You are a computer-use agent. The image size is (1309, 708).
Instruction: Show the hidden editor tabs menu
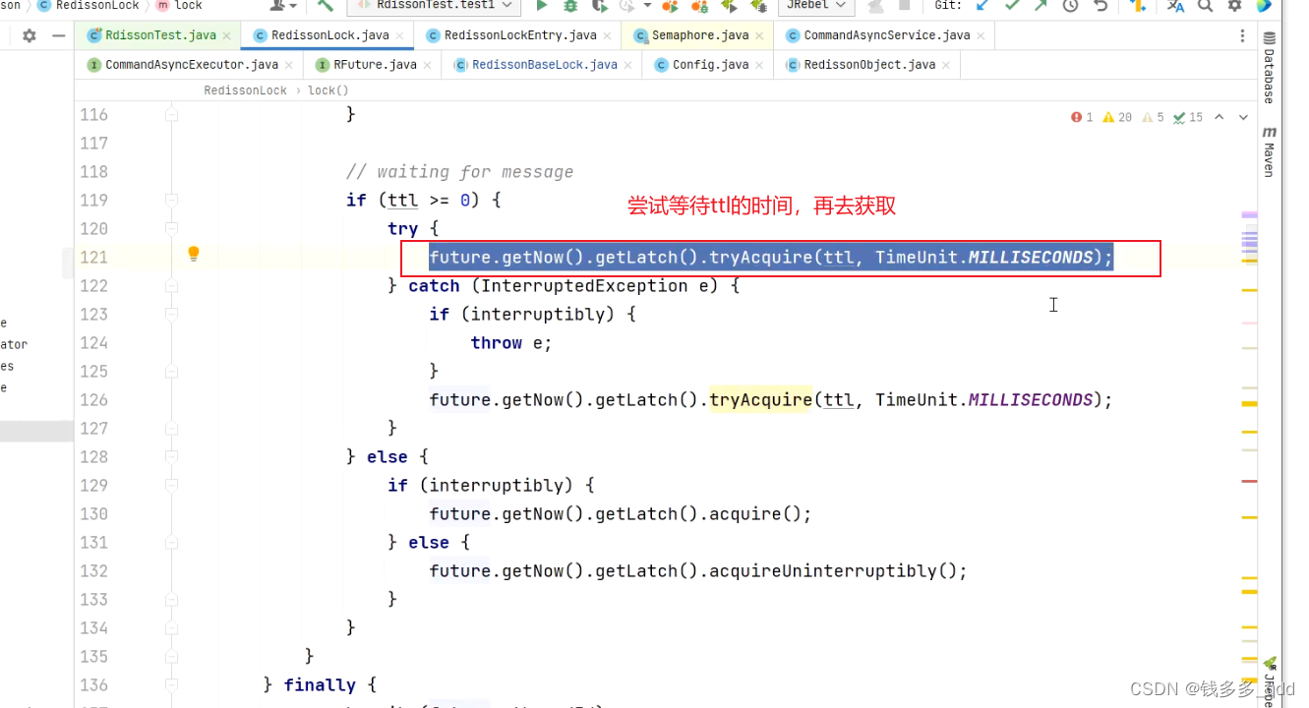click(1243, 35)
